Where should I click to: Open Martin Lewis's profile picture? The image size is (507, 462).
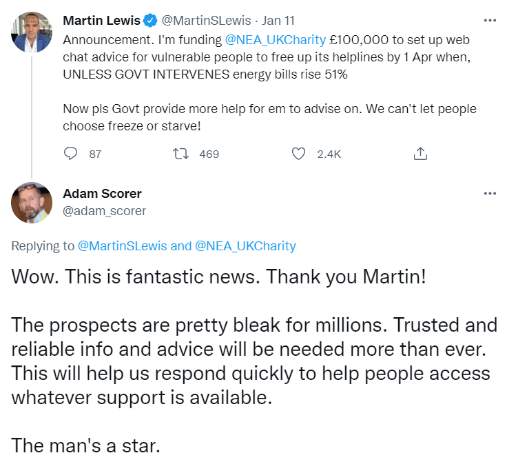(x=32, y=31)
